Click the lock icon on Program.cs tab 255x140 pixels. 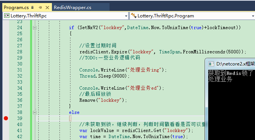point(32,7)
